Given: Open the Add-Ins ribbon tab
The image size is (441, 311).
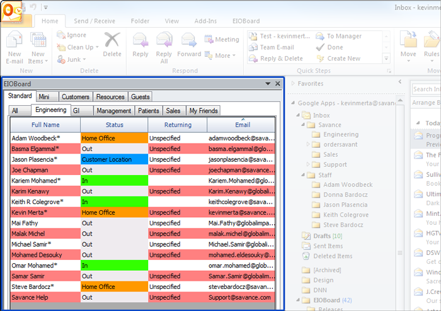Looking at the screenshot, I should (x=205, y=21).
